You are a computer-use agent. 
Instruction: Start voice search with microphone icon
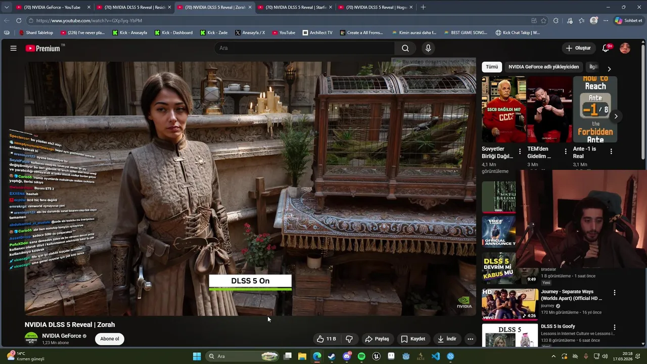coord(428,48)
